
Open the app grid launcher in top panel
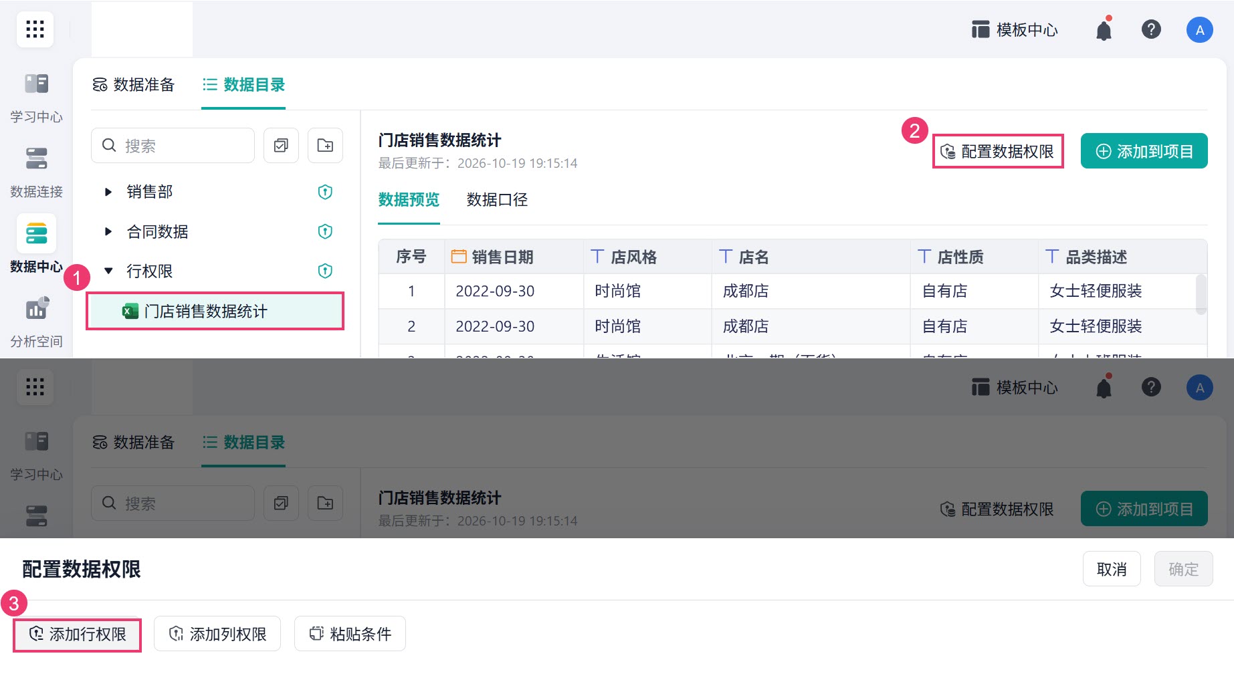tap(35, 29)
